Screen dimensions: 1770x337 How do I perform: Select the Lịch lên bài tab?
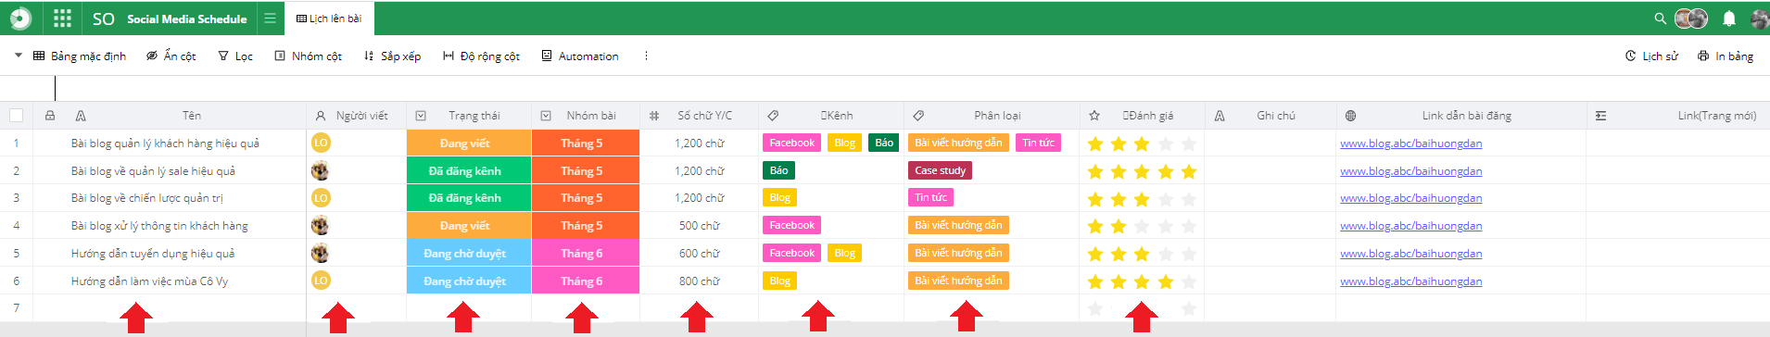329,18
